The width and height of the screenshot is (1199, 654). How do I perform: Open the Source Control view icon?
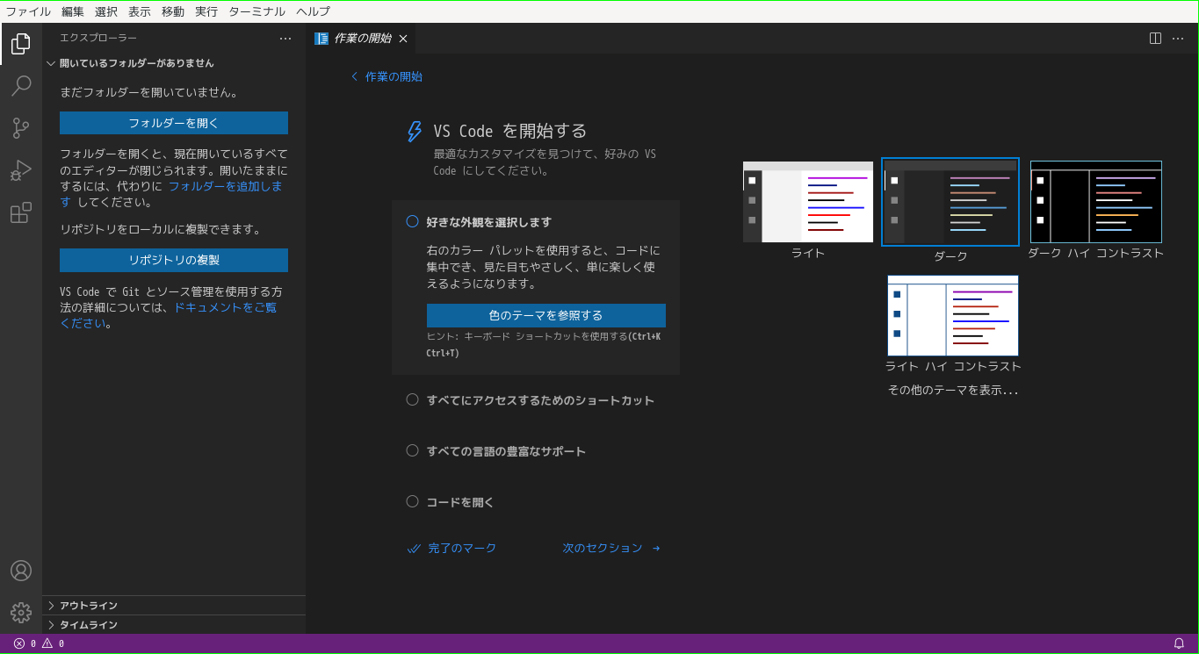coord(21,128)
